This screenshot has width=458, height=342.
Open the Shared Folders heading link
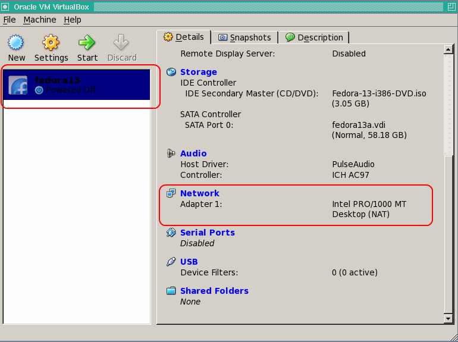(x=214, y=291)
